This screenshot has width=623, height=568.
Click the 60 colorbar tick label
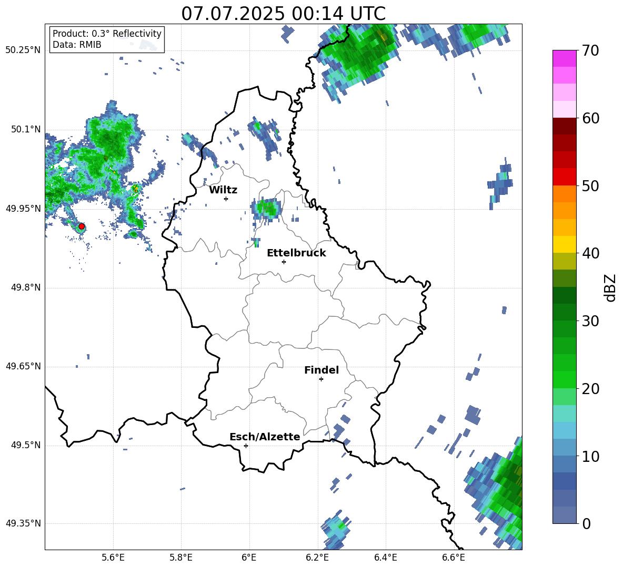click(x=590, y=118)
